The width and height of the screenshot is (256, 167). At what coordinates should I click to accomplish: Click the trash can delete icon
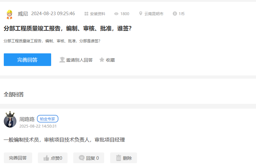point(119,158)
